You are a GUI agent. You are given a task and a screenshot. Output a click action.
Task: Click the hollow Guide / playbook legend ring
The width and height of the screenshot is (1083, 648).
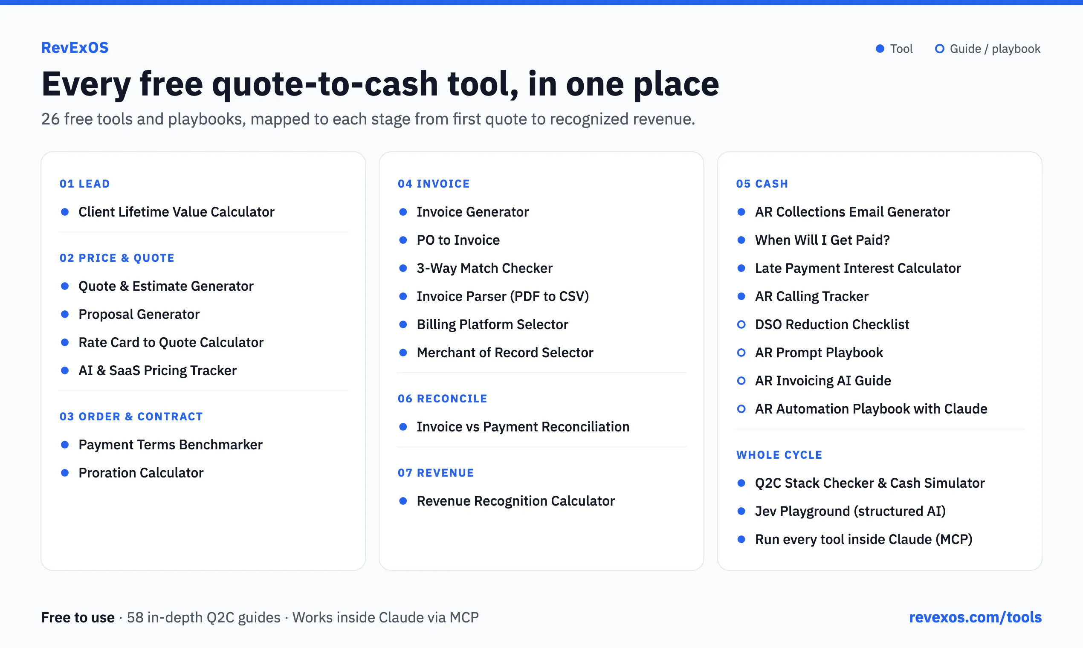[939, 49]
